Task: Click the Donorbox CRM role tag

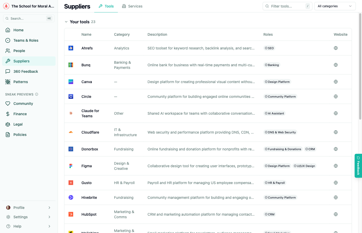Action: point(310,149)
